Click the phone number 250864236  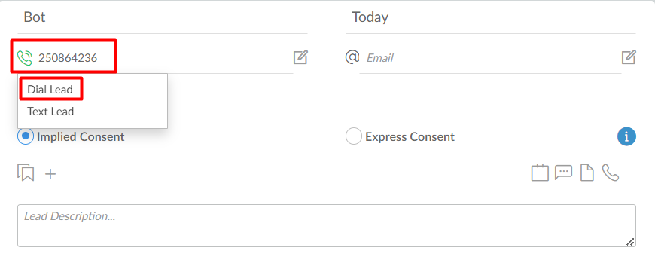[68, 58]
